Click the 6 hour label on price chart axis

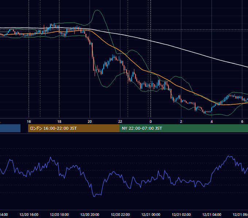(242, 122)
